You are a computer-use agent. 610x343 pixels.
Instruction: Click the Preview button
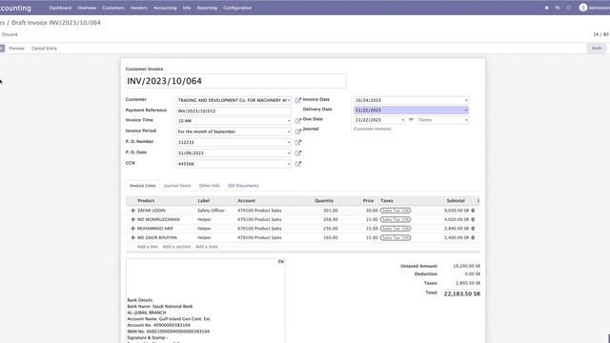coord(17,49)
